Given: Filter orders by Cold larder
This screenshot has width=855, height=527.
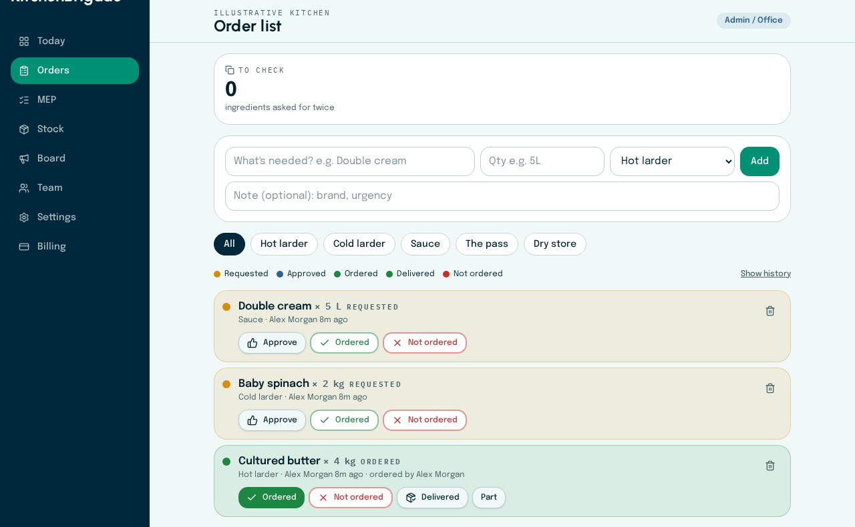Looking at the screenshot, I should click(x=359, y=244).
